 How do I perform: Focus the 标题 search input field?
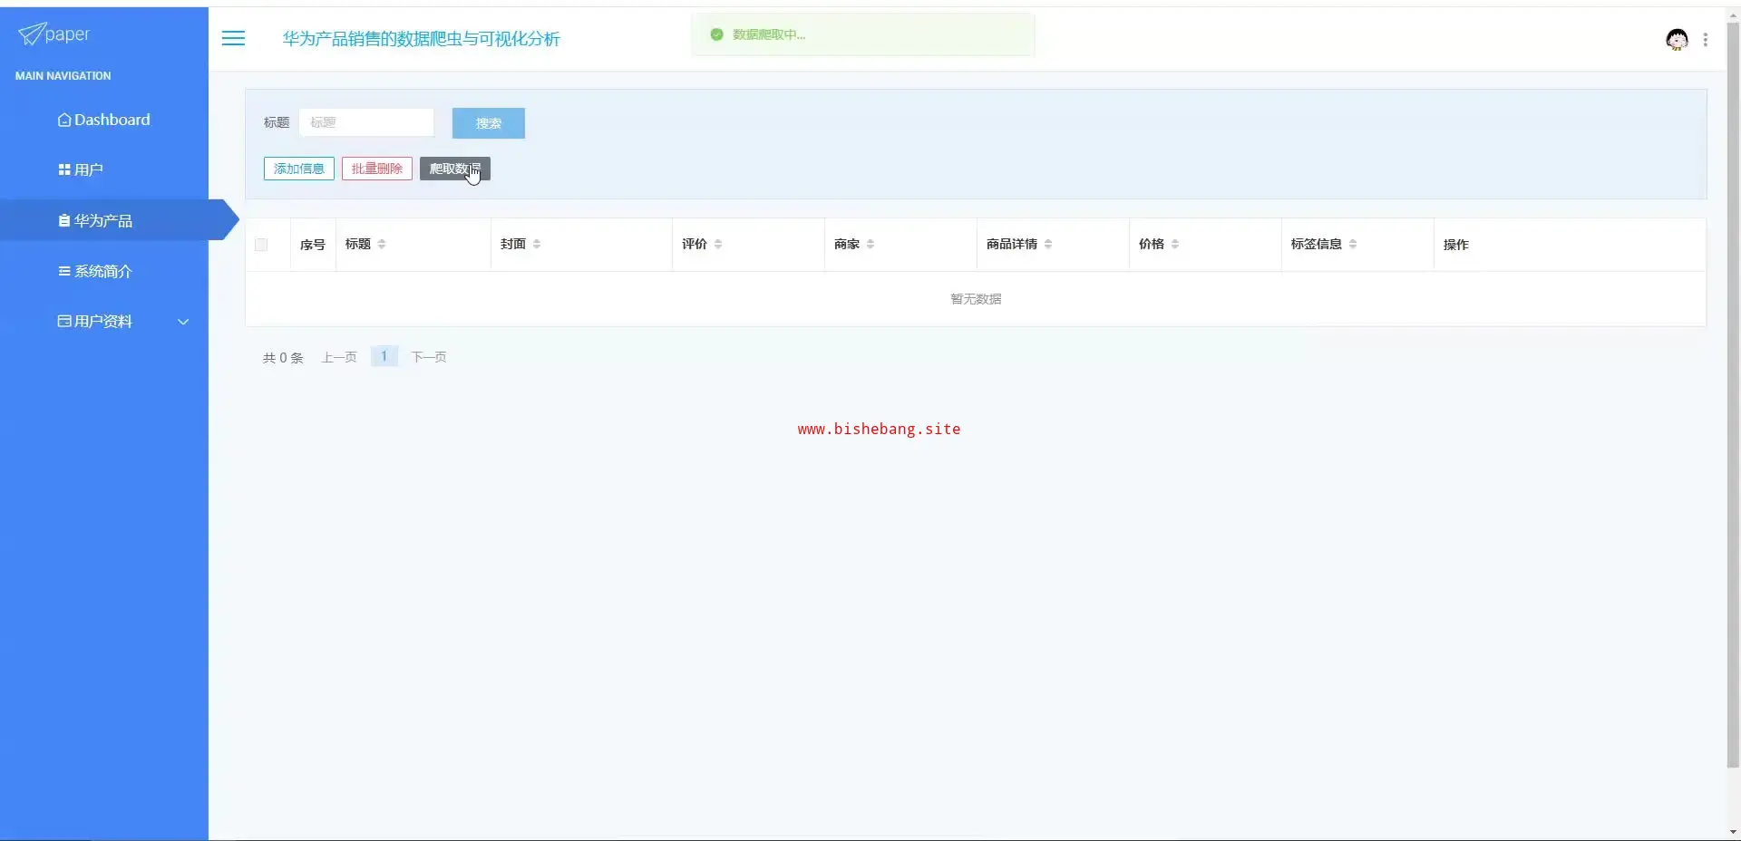pos(366,122)
